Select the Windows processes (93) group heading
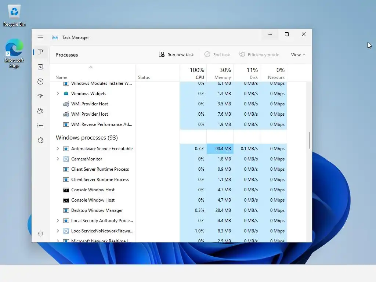This screenshot has height=282, width=376. point(87,138)
